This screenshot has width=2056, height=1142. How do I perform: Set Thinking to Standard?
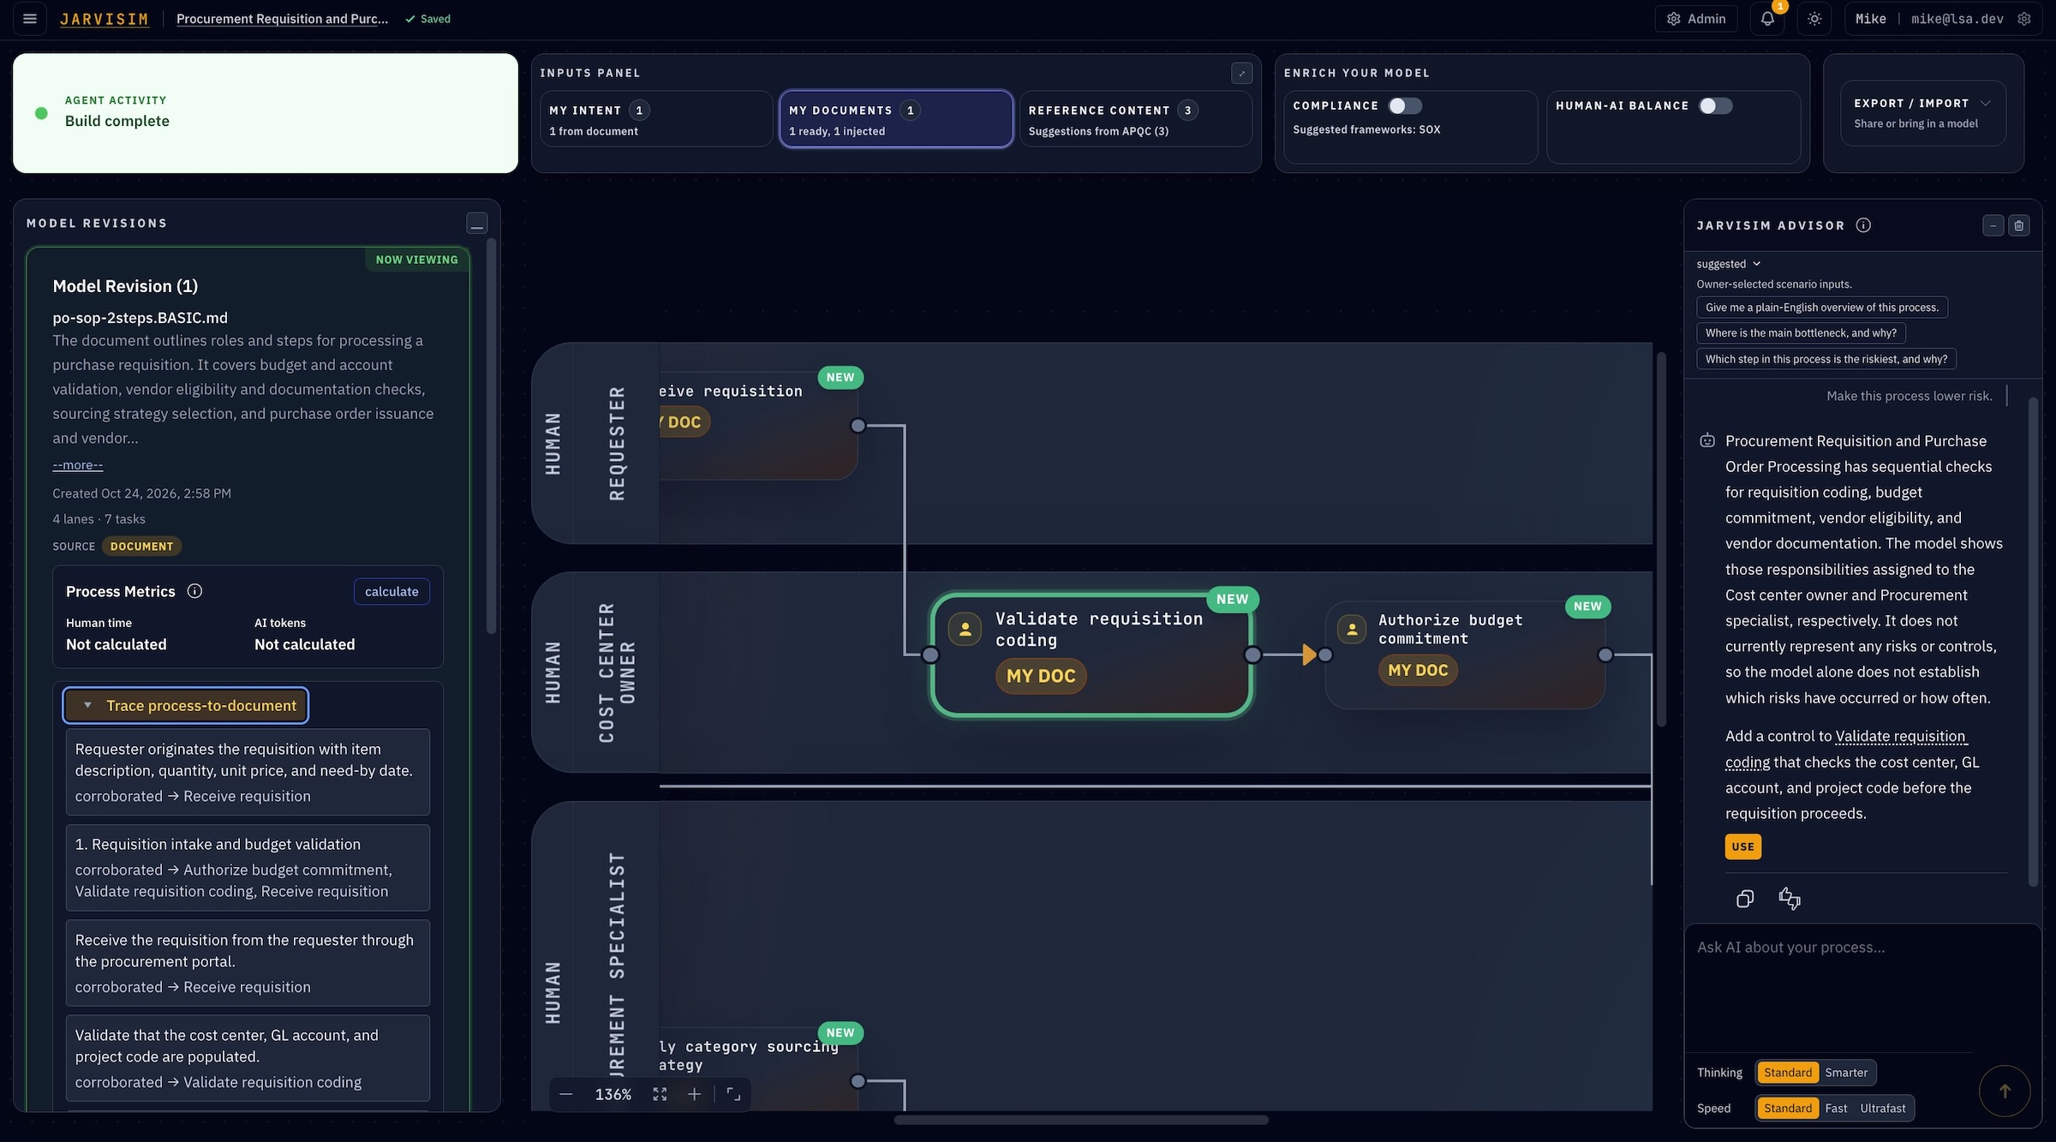(1788, 1073)
